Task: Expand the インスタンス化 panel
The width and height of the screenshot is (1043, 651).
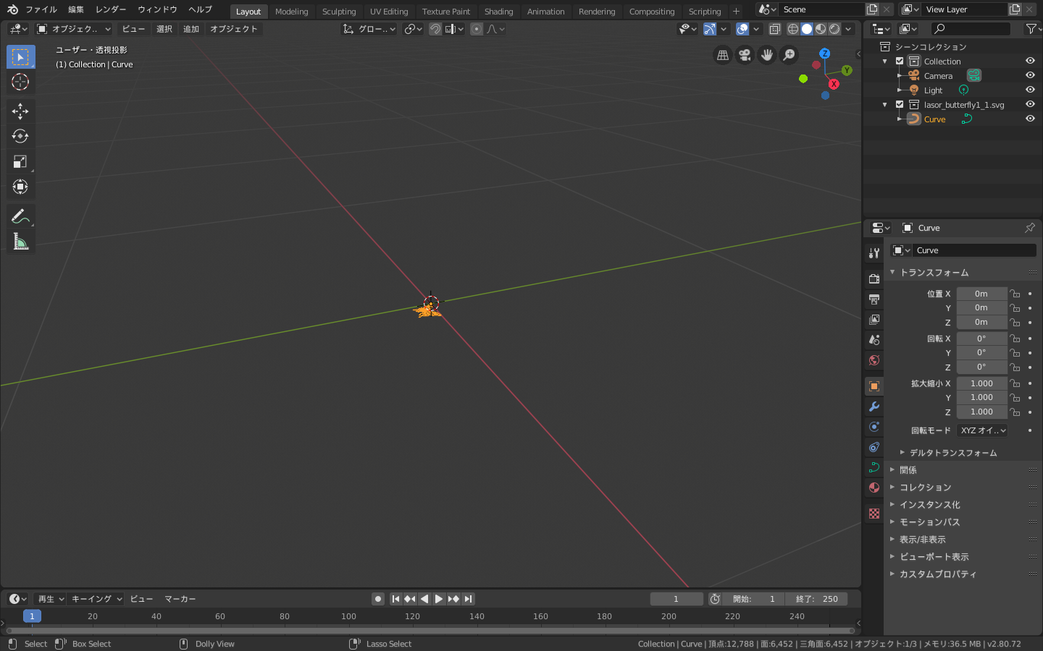Action: click(x=929, y=505)
